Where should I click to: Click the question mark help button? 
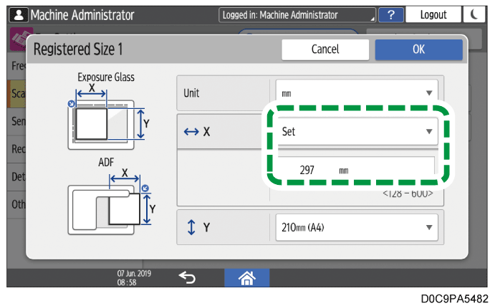click(x=390, y=14)
